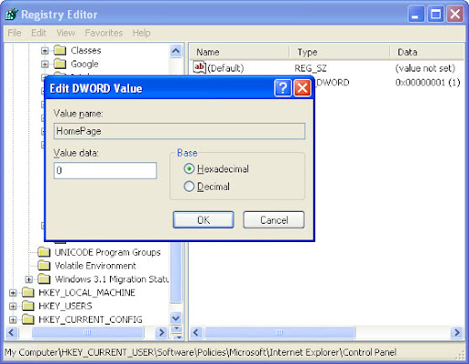The width and height of the screenshot is (469, 364).
Task: Open the Favorites menu
Action: pos(104,33)
